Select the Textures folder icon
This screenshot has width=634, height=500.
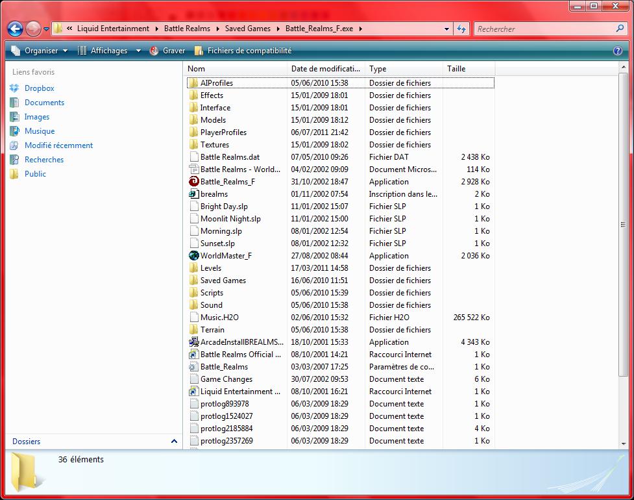point(193,145)
